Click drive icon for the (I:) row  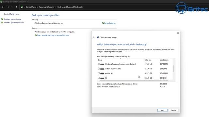click(x=102, y=78)
